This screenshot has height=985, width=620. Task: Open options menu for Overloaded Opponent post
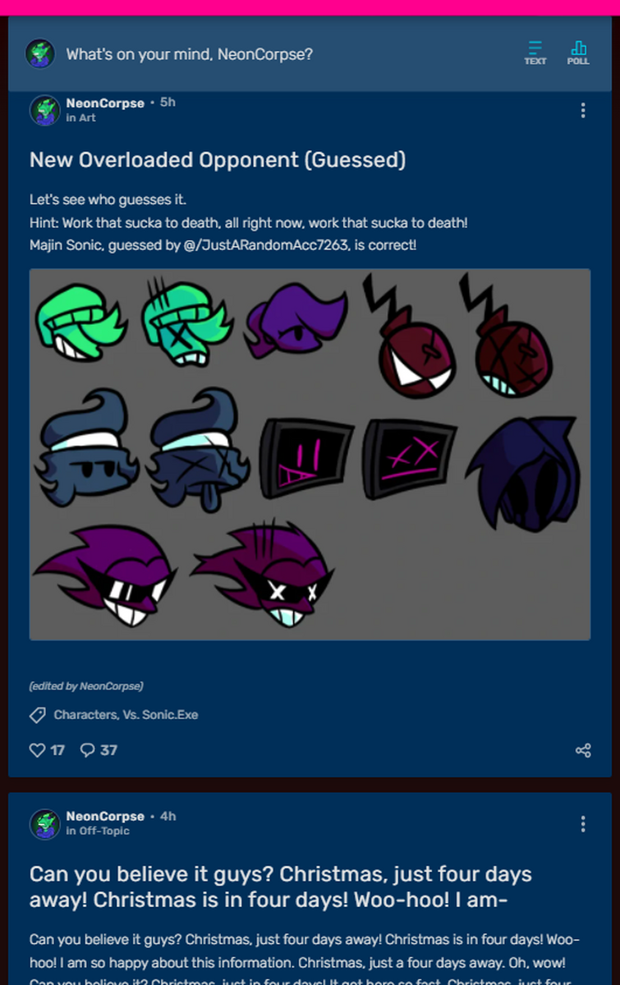pos(582,111)
